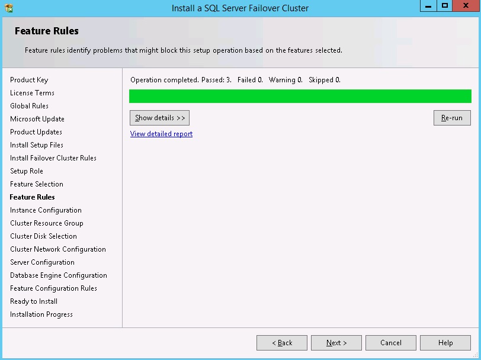Select Feature Selection step in sidebar
Image resolution: width=481 pixels, height=360 pixels.
click(x=37, y=184)
